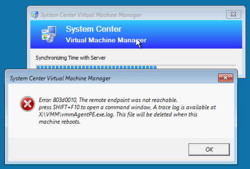Click the System Center banner heading
Viewport: 250px width, 169px height.
(x=94, y=29)
